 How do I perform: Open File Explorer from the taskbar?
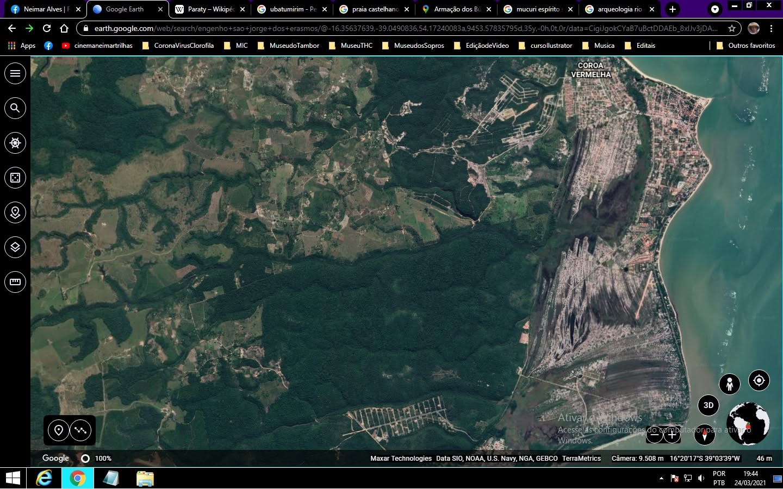pos(145,479)
